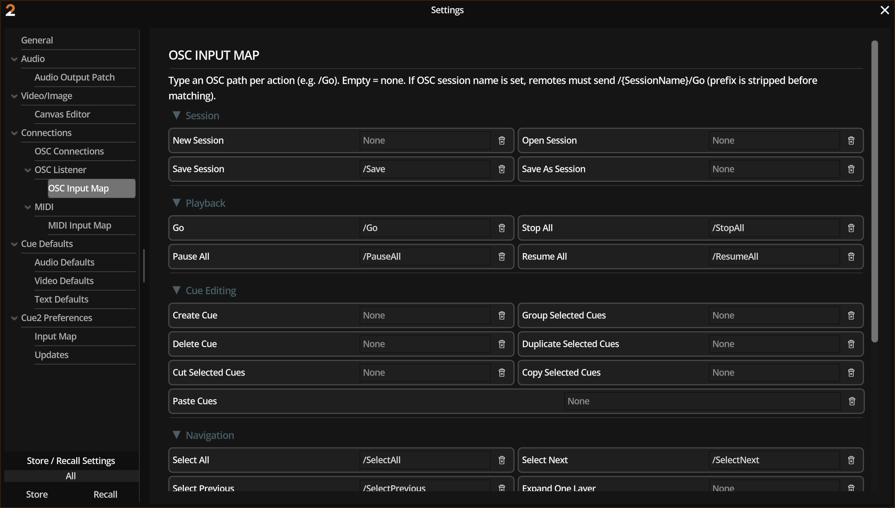The height and width of the screenshot is (508, 895).
Task: Collapse the OSC Listener chevron
Action: (x=28, y=170)
